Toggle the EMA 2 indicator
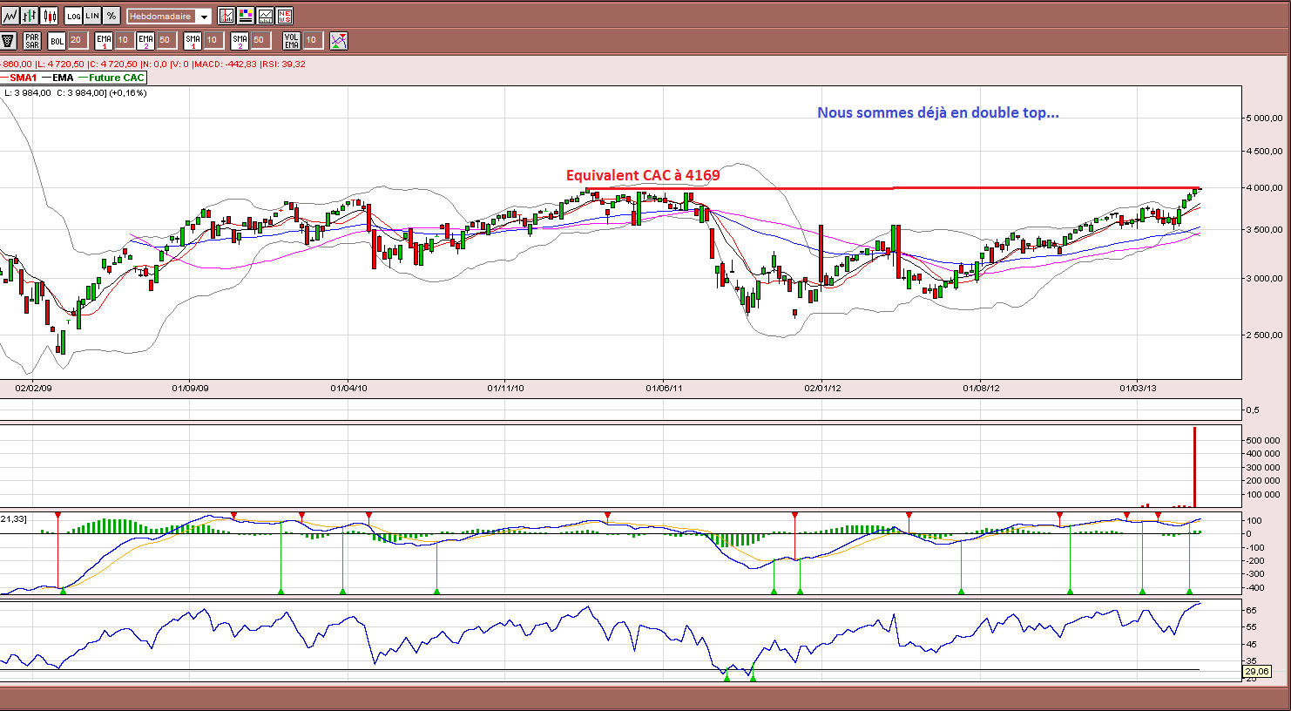 click(145, 40)
